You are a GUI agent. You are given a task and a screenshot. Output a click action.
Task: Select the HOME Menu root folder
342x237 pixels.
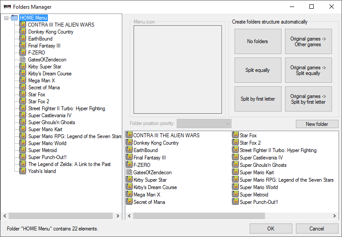(x=34, y=18)
